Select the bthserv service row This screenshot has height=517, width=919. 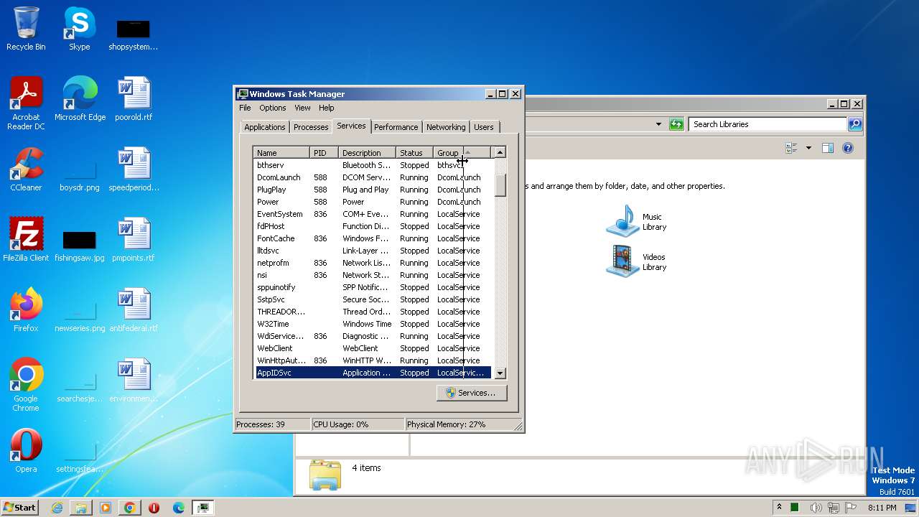click(x=373, y=165)
